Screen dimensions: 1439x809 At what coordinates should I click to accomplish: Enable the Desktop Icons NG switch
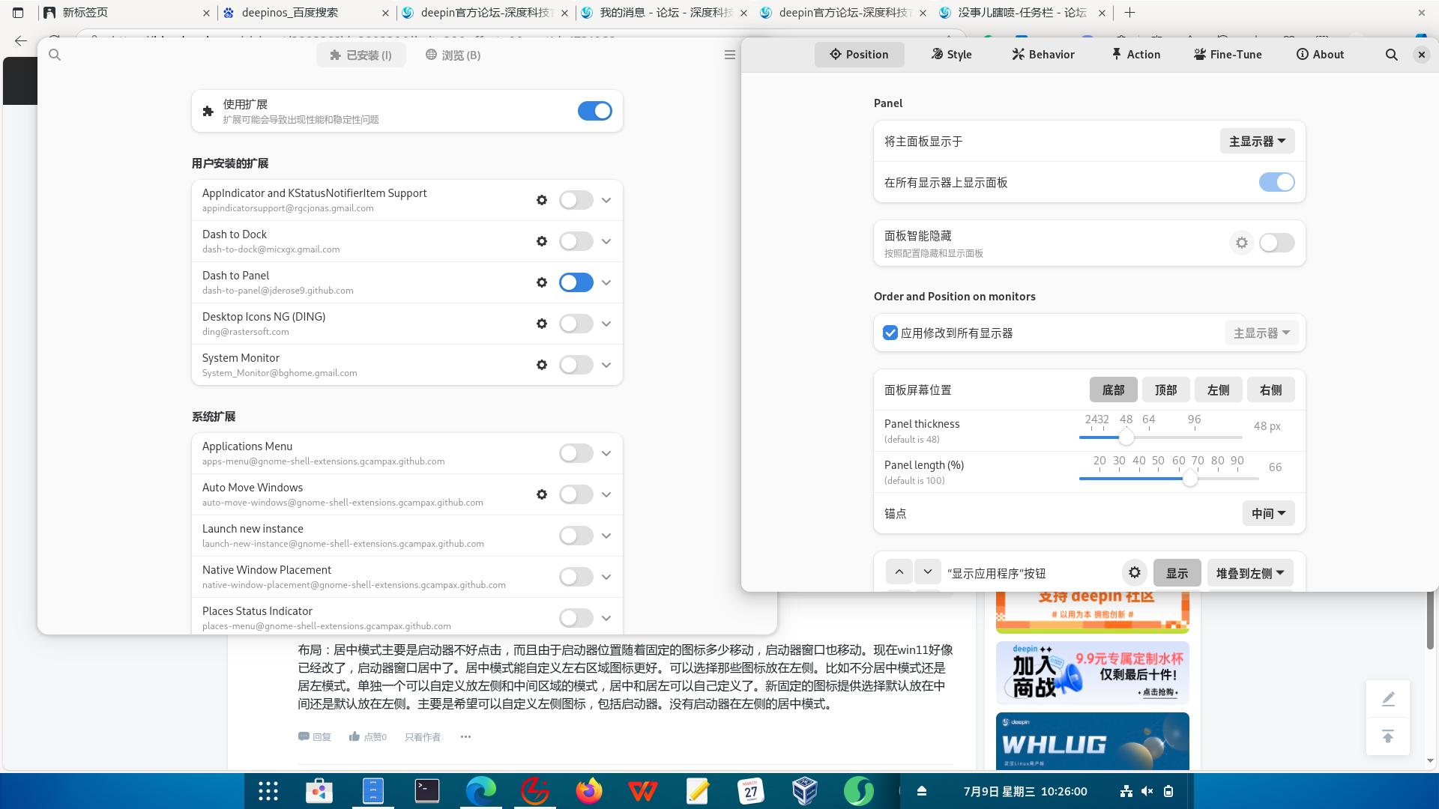coord(576,324)
